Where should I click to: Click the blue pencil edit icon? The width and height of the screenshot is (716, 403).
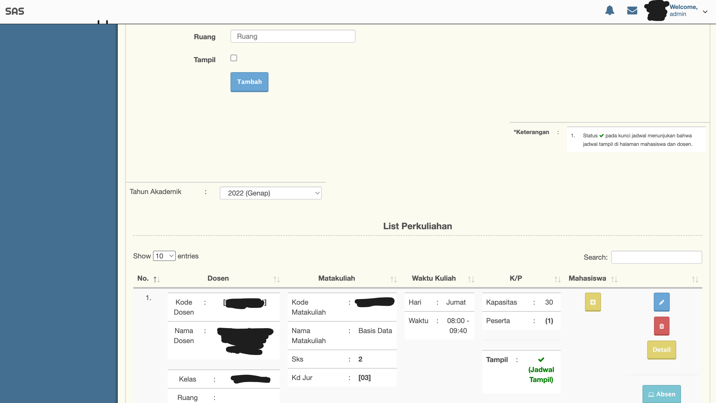pyautogui.click(x=661, y=302)
